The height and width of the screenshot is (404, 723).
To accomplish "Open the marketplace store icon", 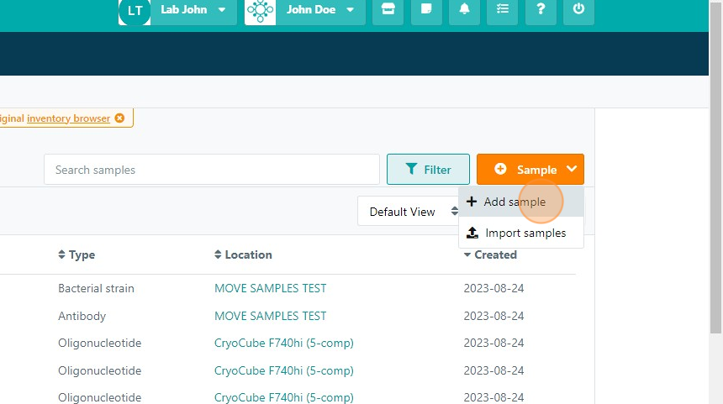I will [x=388, y=9].
